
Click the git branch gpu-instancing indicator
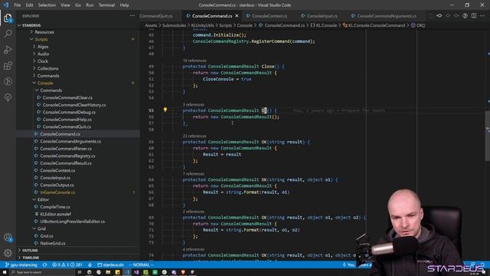(x=21, y=264)
